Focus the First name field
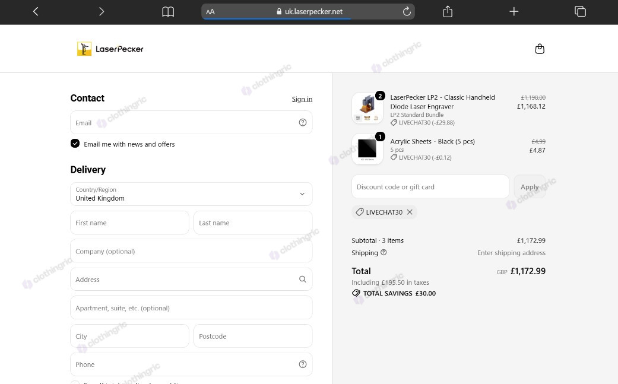 point(129,223)
